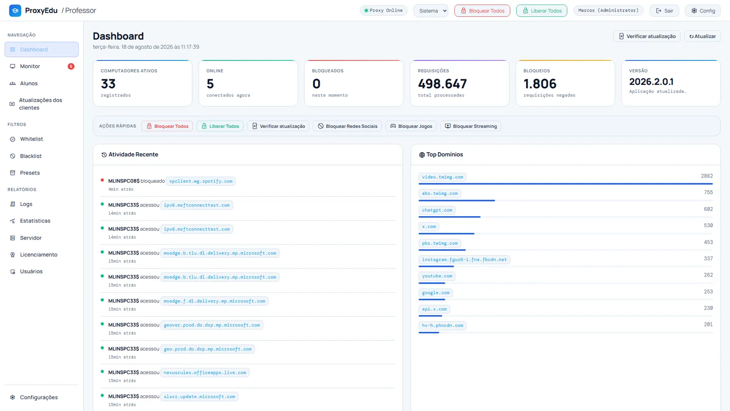Click Bloquear Todos in Ações Rápidas
The height and width of the screenshot is (411, 730).
click(x=167, y=126)
